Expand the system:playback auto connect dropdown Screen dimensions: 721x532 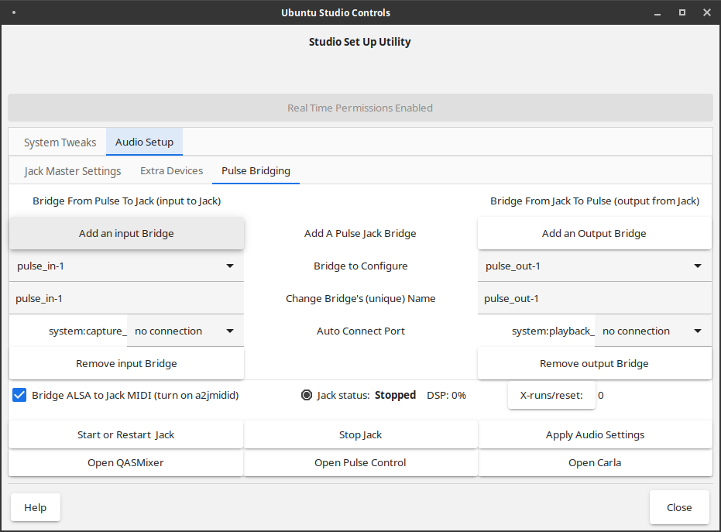click(653, 331)
